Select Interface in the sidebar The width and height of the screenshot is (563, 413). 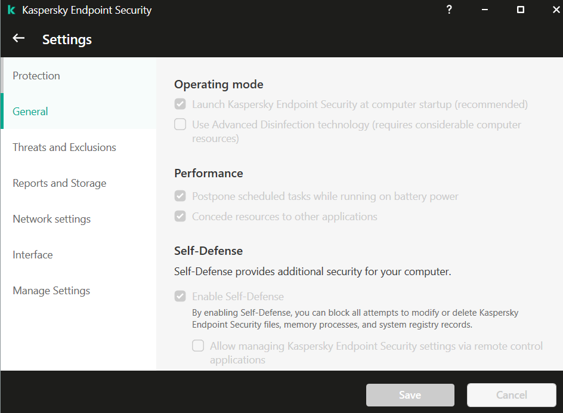click(x=33, y=255)
